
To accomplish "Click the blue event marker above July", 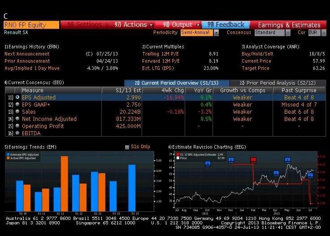I will click(310, 175).
